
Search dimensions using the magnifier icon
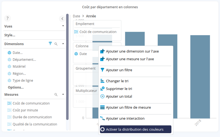coord(56,44)
